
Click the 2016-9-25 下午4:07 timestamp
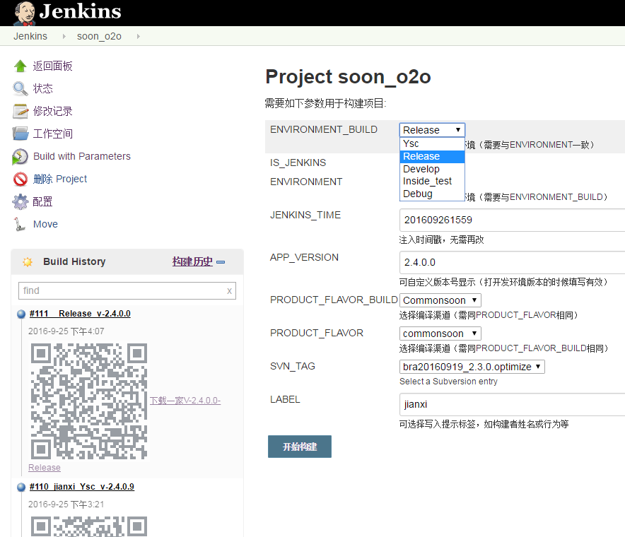pyautogui.click(x=66, y=331)
